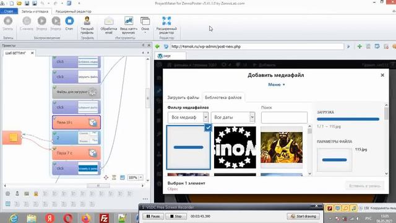Select the page browser tab
396x223 pixels.
click(x=170, y=56)
